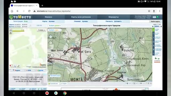171x96 pixels.
Task: Open Архивы under Ижевск
Action: 52,21
